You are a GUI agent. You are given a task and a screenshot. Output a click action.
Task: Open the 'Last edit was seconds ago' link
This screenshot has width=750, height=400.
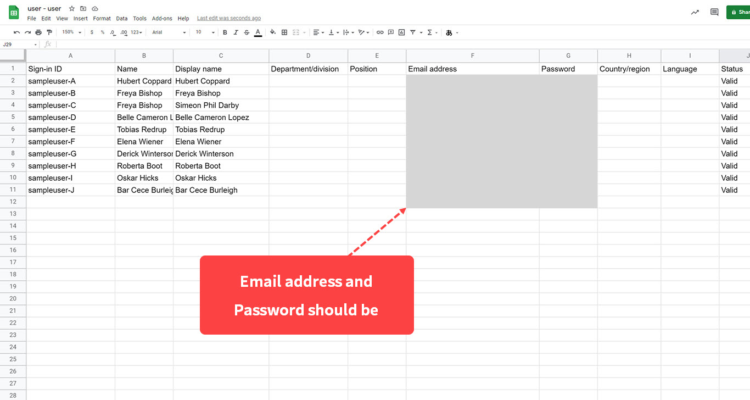point(229,19)
